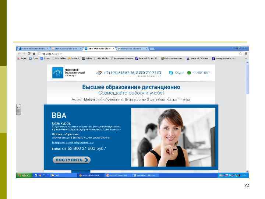
Task: Click the MTI institute logo
Action: click(x=58, y=73)
